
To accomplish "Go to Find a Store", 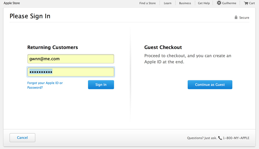I will pyautogui.click(x=148, y=3).
